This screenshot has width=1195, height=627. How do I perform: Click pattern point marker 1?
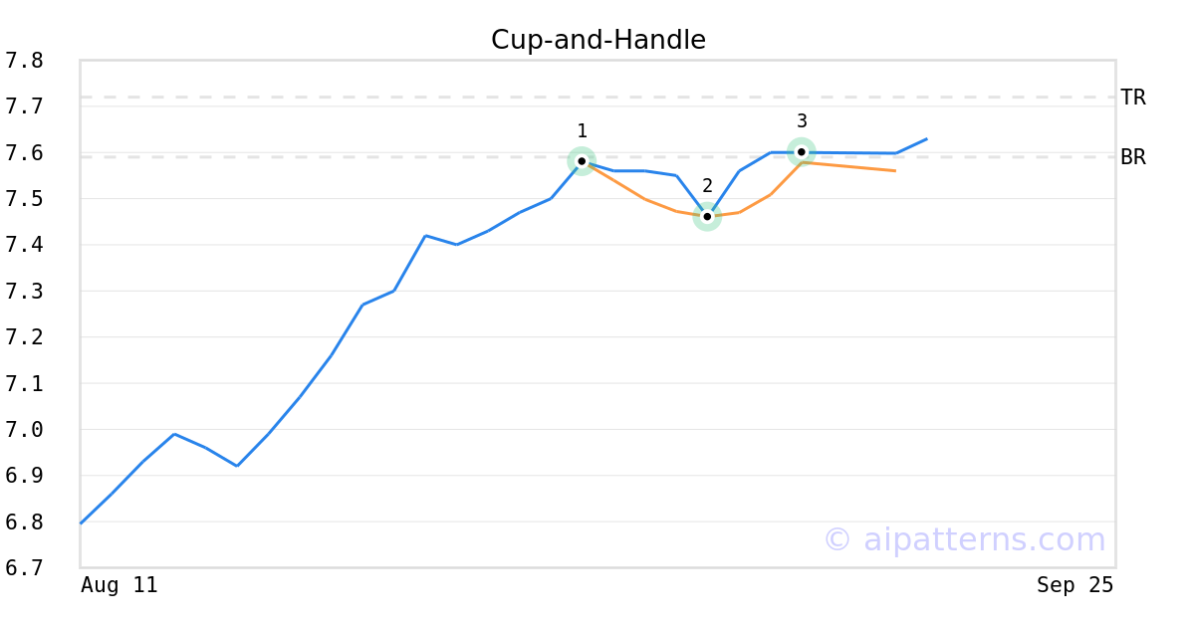(582, 160)
